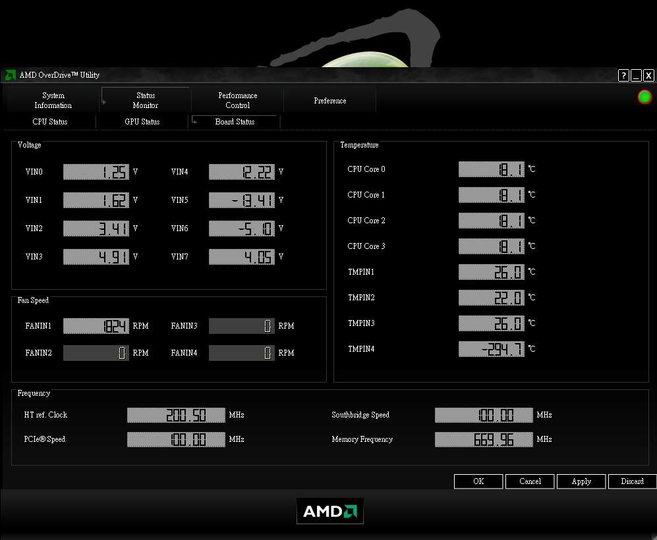The image size is (657, 540).
Task: Open the Preference tab
Action: [x=329, y=101]
